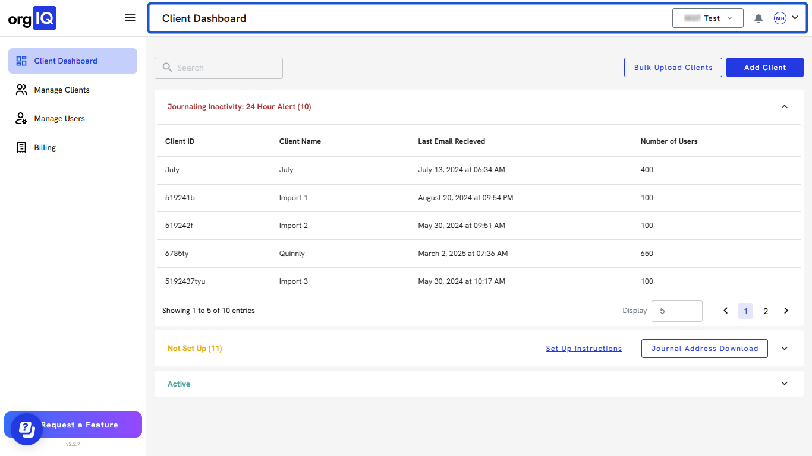Click the Add Client button

point(764,68)
